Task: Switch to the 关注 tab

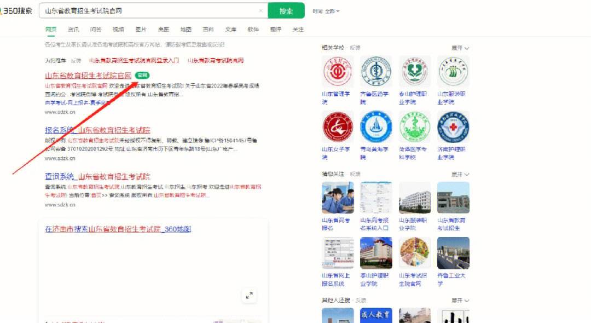Action: 298,30
